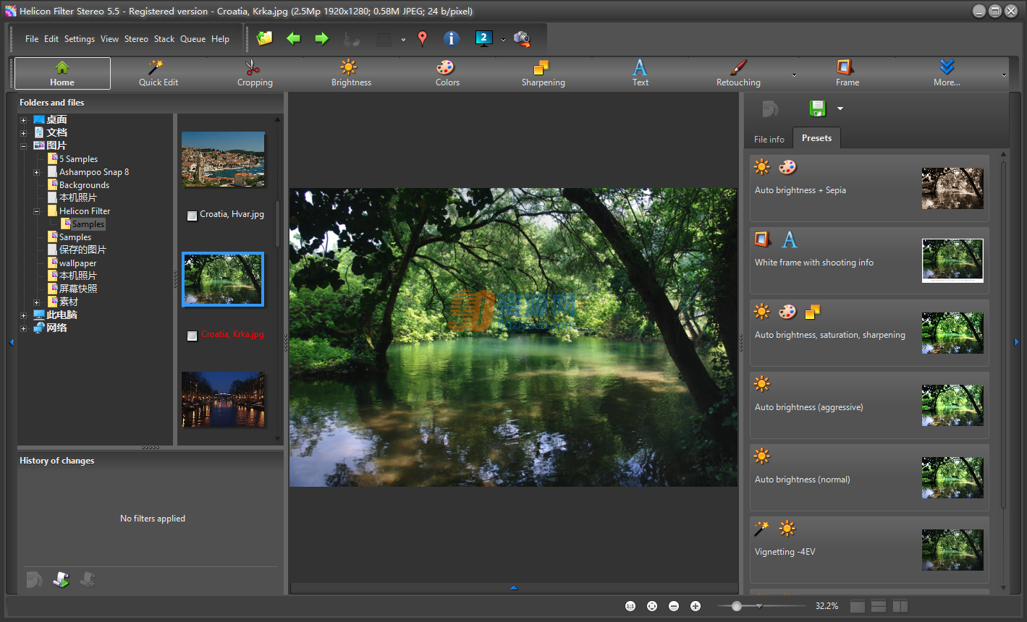Apply the Vignetting -4EV preset
The height and width of the screenshot is (622, 1027).
tap(869, 550)
